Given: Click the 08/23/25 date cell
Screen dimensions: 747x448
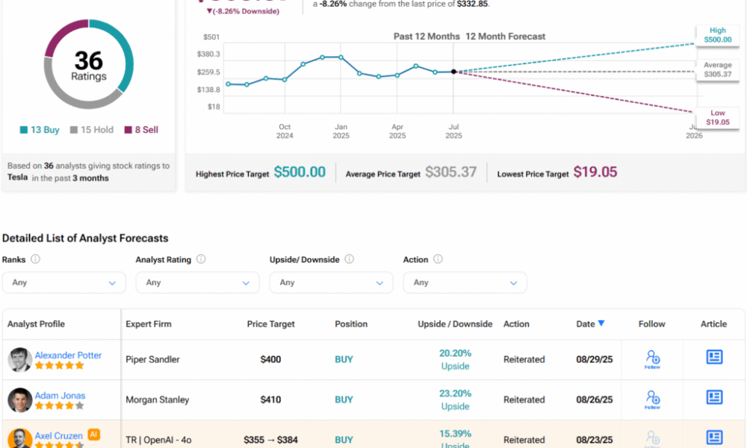Looking at the screenshot, I should [595, 440].
